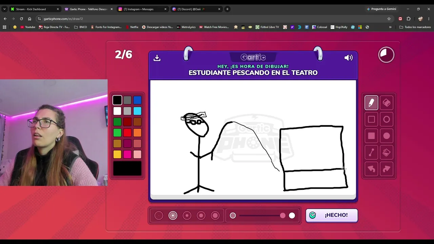Redo the undone stroke
Image resolution: width=434 pixels, height=244 pixels.
pyautogui.click(x=387, y=169)
